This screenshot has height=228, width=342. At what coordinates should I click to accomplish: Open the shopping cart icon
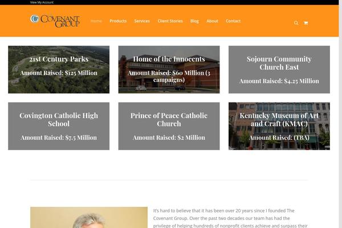click(306, 23)
